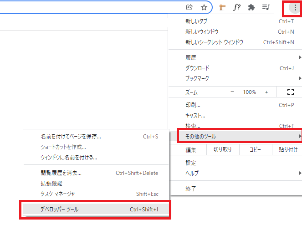This screenshot has width=302, height=225.
Task: Increase zoom with the plus button
Action: coord(266,92)
